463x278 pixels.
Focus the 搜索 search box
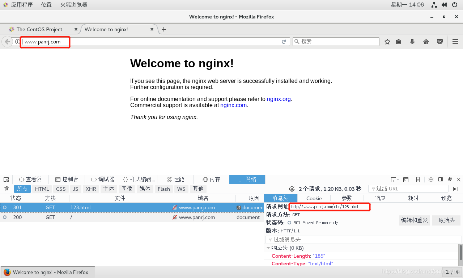336,42
